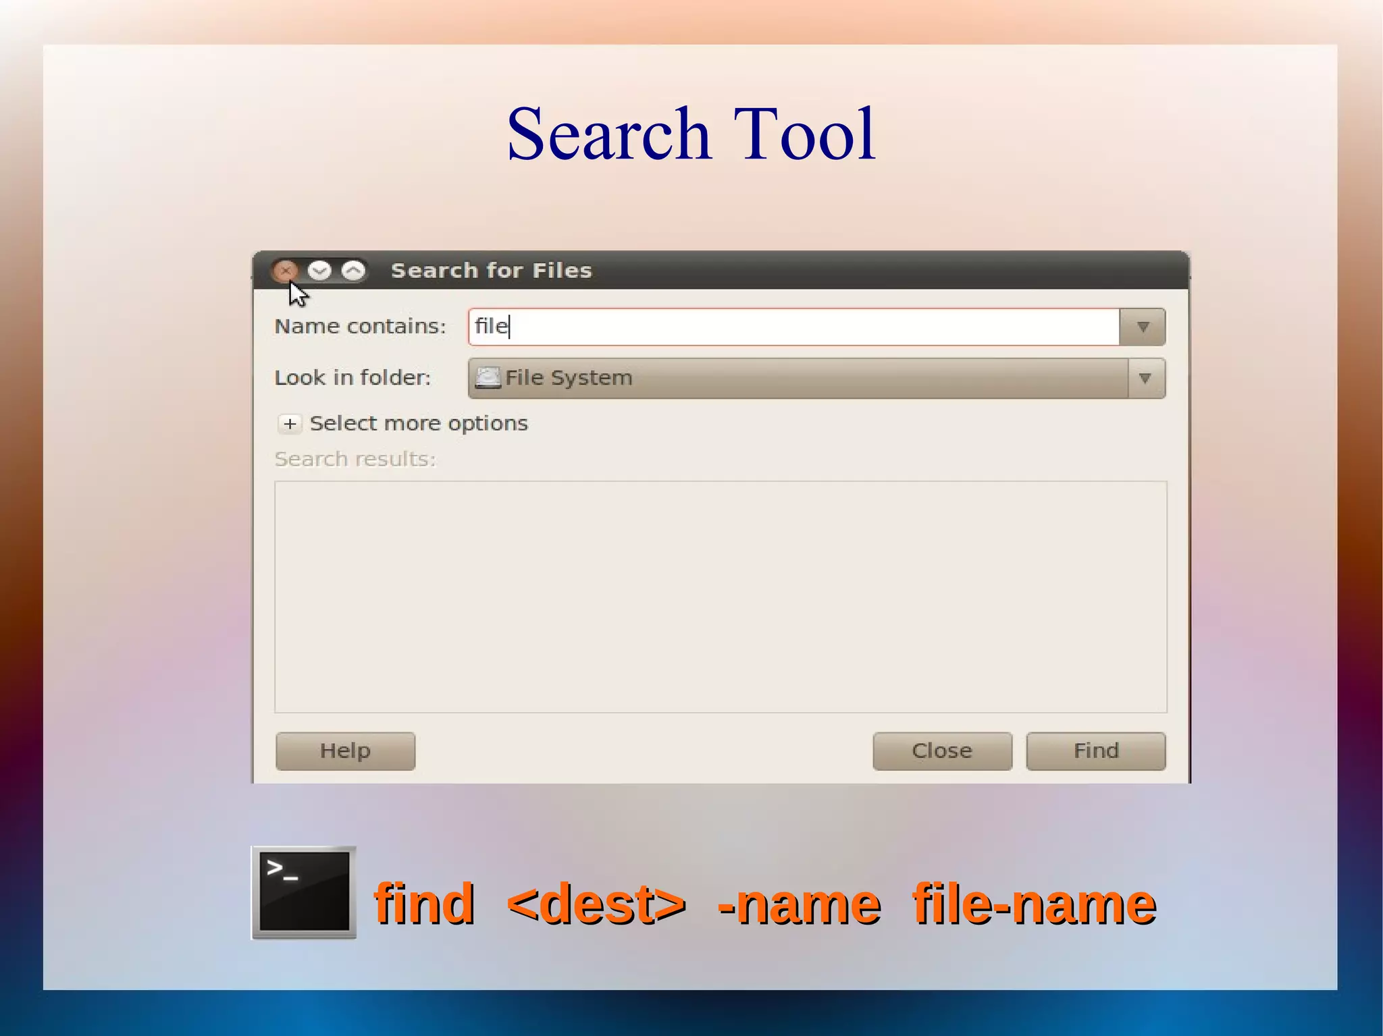Click the 'find <dest> -name file-name' command text
The height and width of the screenshot is (1036, 1383).
tap(764, 904)
